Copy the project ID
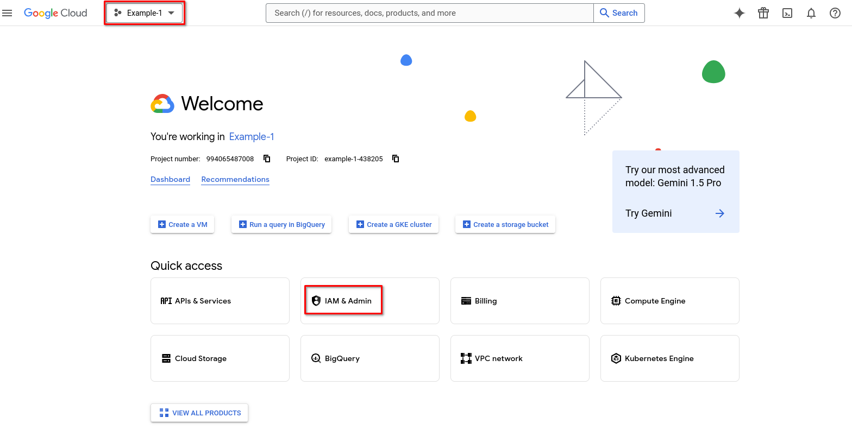The width and height of the screenshot is (852, 436). tap(396, 159)
